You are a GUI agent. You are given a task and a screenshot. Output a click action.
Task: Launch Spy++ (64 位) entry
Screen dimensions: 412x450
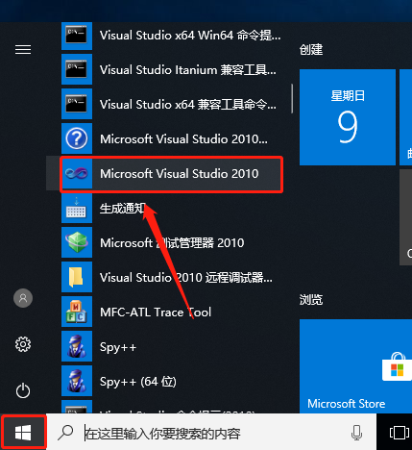[172, 381]
